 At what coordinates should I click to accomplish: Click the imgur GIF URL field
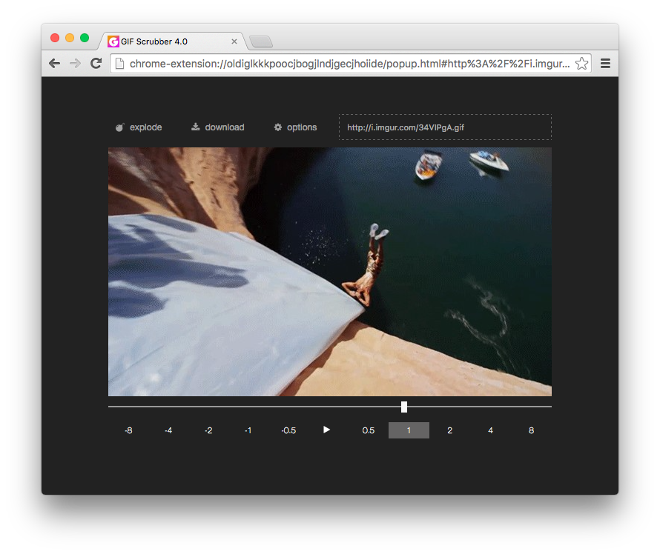(x=445, y=127)
